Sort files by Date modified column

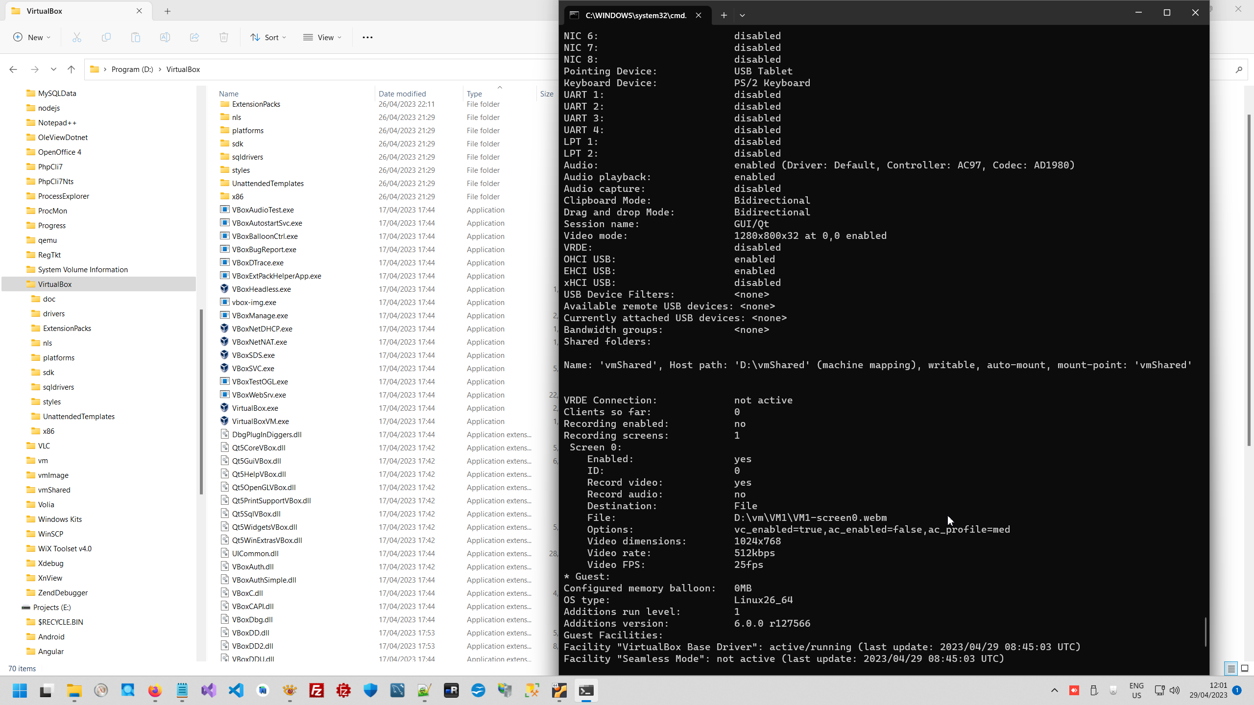(402, 94)
